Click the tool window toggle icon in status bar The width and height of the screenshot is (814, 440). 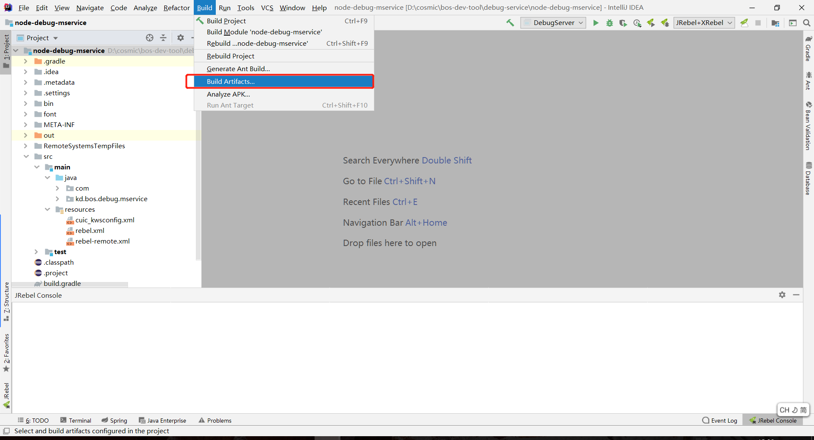6,431
